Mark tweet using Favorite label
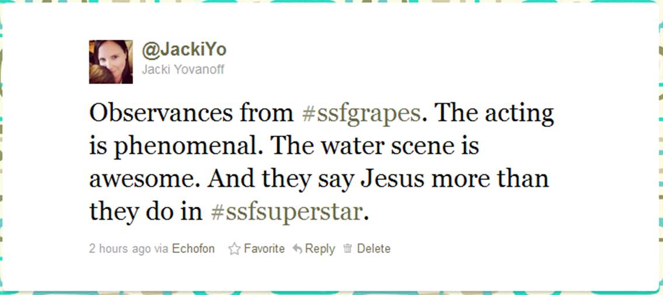The image size is (663, 295). (x=264, y=248)
